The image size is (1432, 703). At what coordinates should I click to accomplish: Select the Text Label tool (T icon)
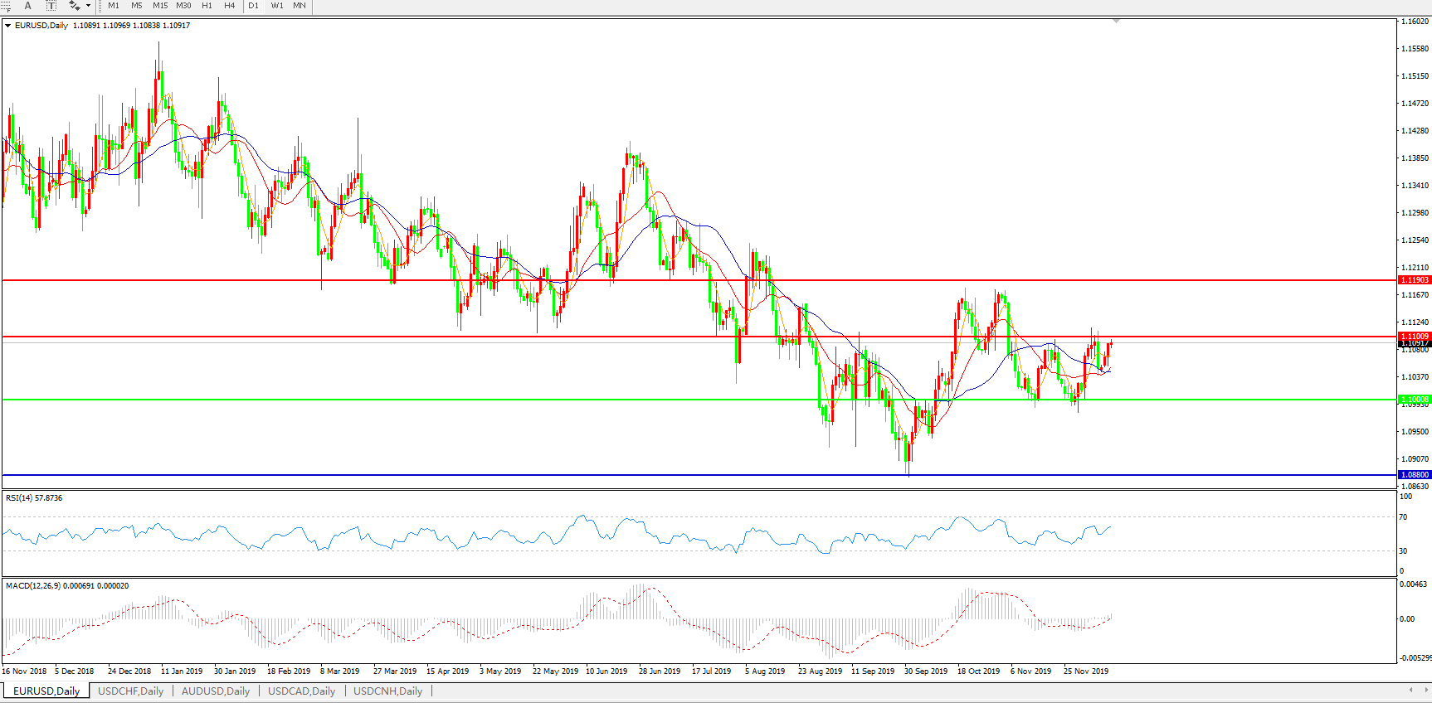point(51,6)
